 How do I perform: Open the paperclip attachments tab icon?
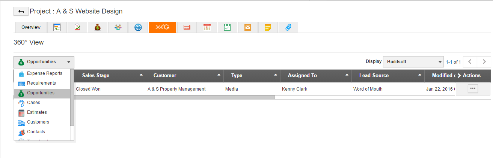(288, 27)
